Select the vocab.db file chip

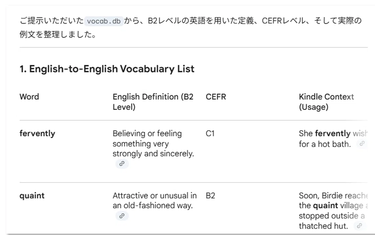[104, 21]
